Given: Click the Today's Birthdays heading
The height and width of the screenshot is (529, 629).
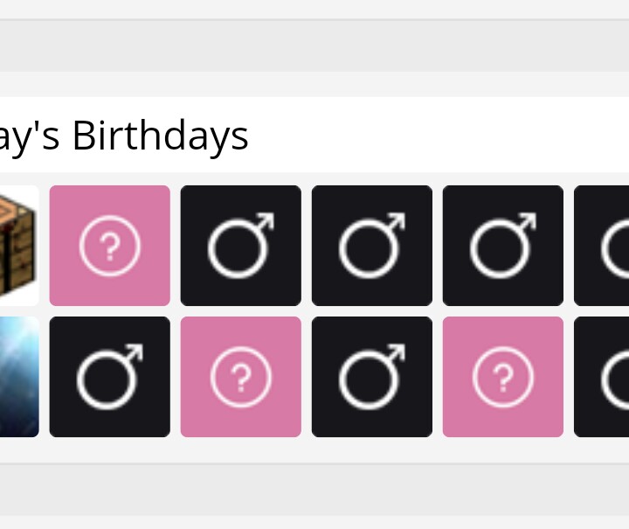Looking at the screenshot, I should tap(122, 136).
